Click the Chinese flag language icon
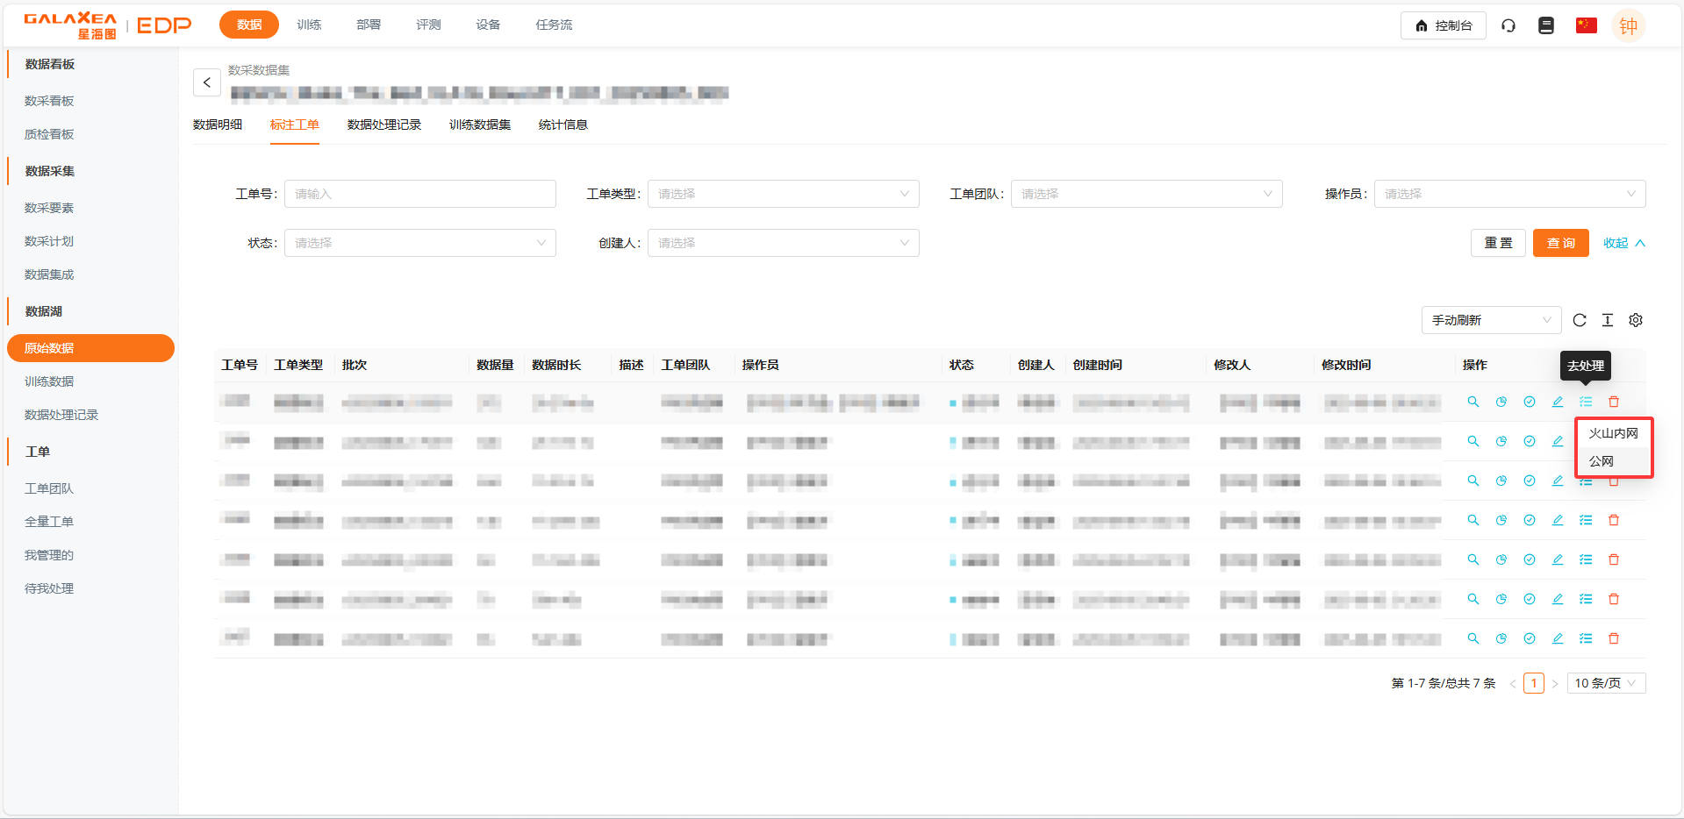This screenshot has height=819, width=1684. tap(1586, 25)
